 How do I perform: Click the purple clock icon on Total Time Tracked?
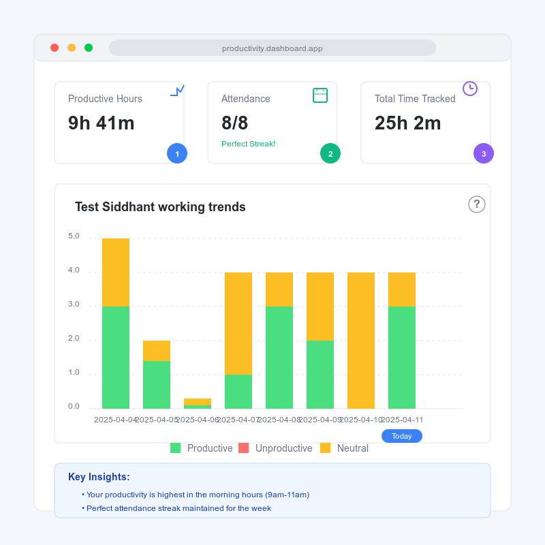(x=470, y=89)
